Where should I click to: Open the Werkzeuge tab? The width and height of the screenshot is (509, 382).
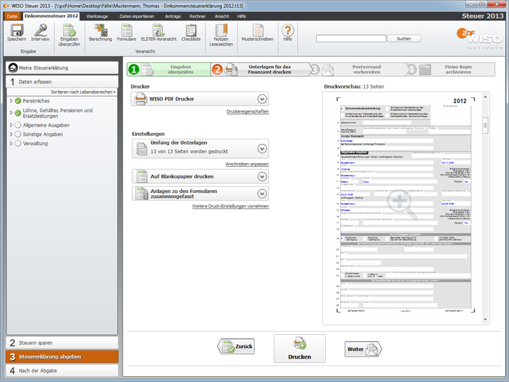pos(97,17)
